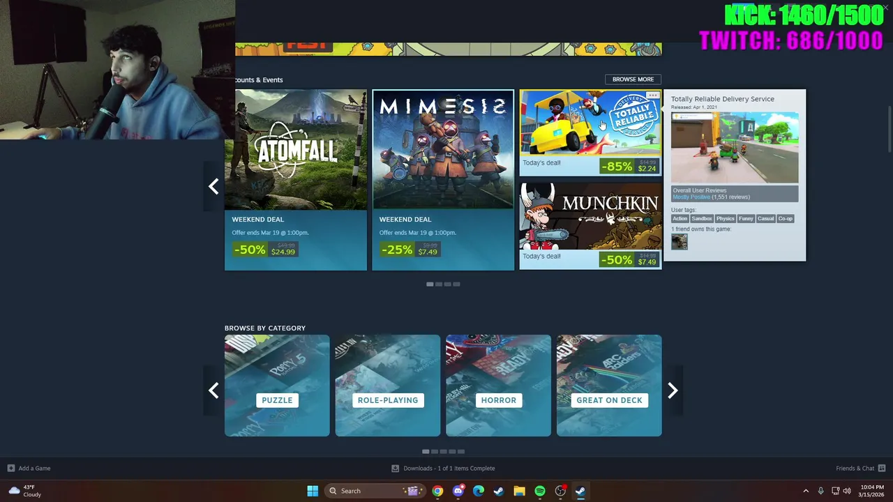
Task: Open File Explorer from the taskbar
Action: click(x=519, y=491)
